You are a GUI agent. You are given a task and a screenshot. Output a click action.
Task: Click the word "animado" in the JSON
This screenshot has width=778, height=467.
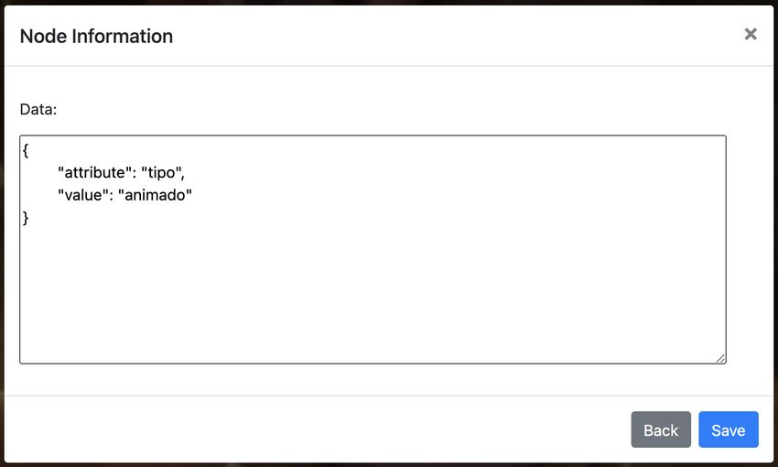pyautogui.click(x=155, y=194)
